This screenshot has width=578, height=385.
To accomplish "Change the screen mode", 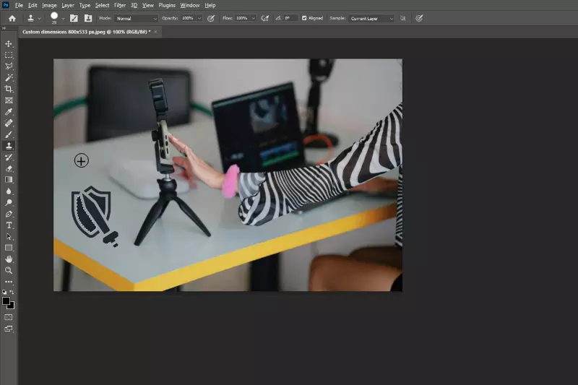I will click(x=9, y=329).
